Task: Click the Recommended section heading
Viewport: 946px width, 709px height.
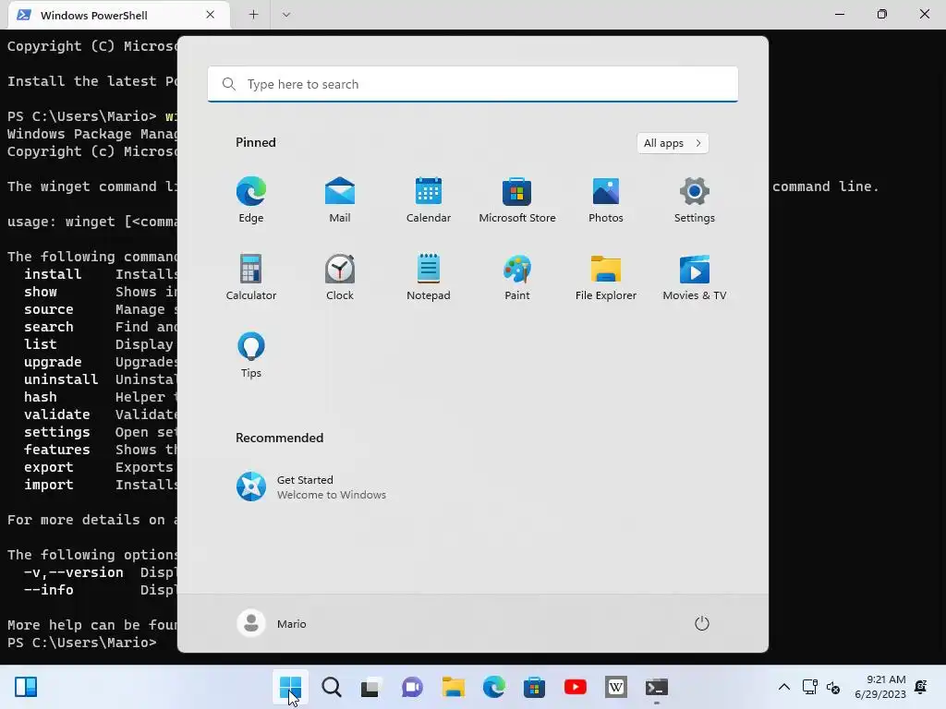Action: (x=279, y=438)
